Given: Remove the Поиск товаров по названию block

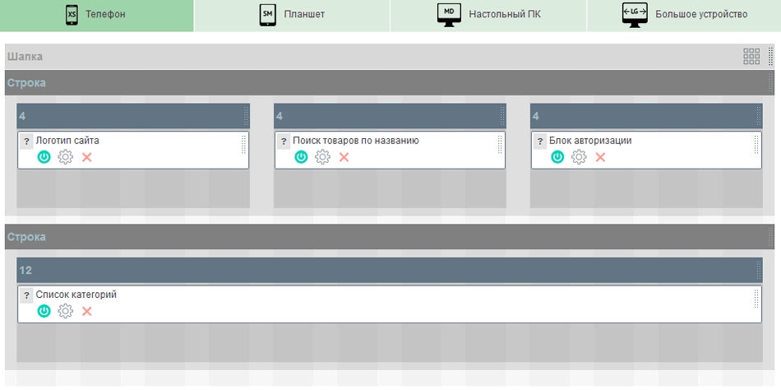Looking at the screenshot, I should pos(344,157).
